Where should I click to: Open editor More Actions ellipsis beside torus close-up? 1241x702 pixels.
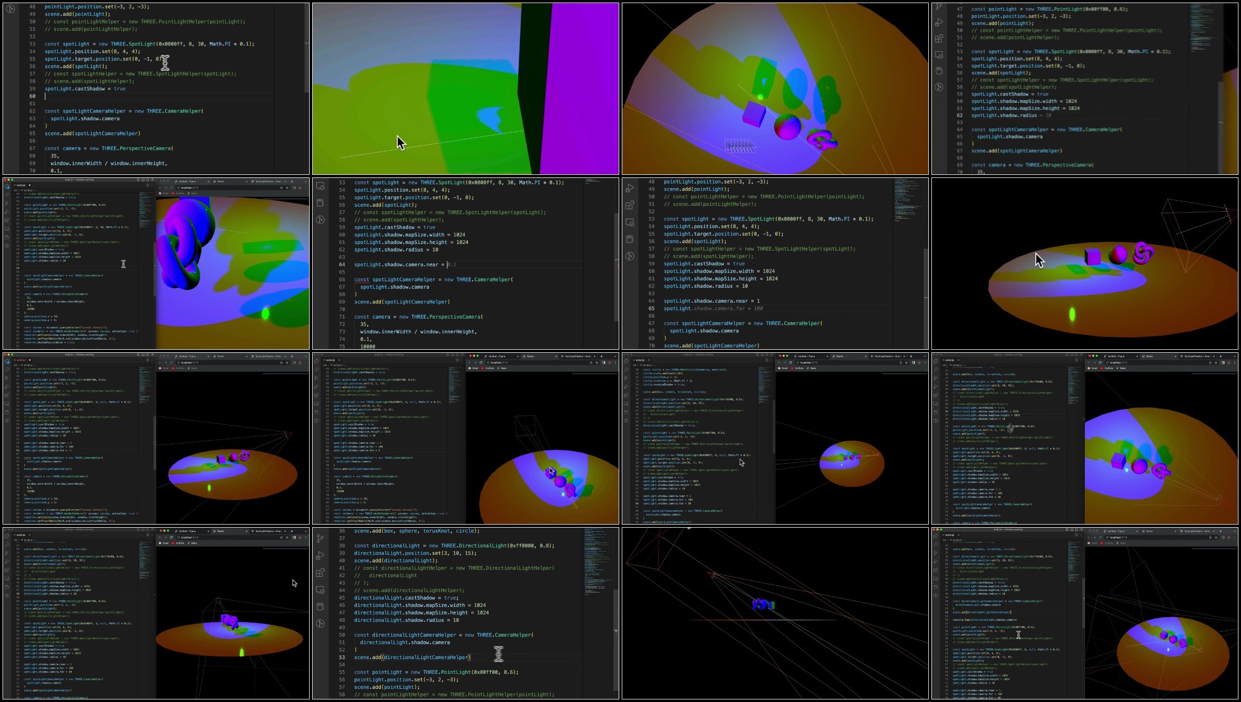coord(152,185)
